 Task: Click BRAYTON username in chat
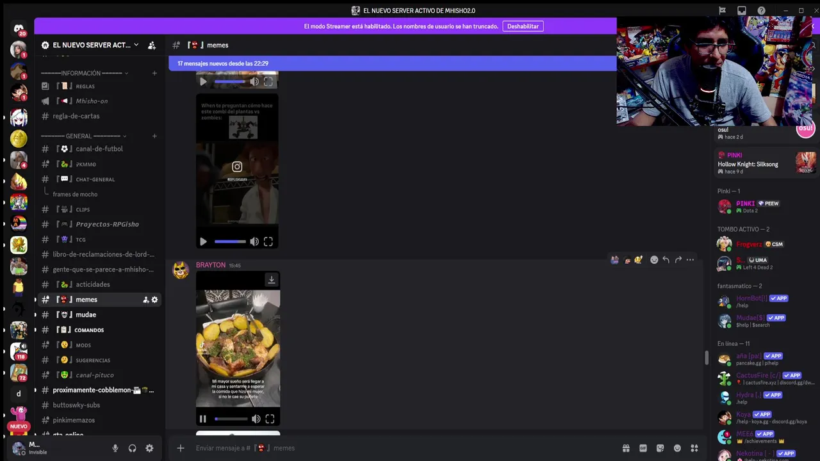pos(211,265)
